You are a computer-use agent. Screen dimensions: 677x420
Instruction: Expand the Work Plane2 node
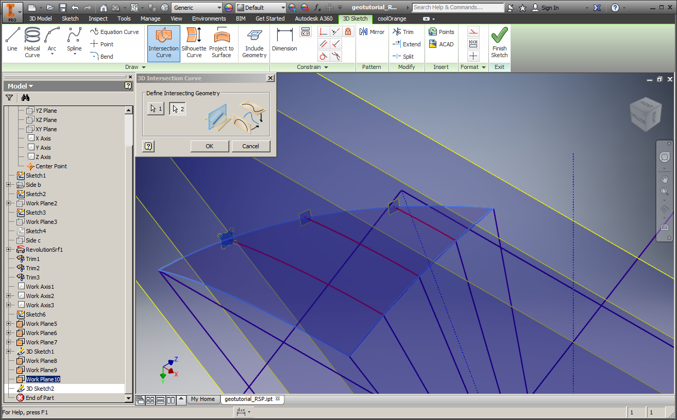8,203
